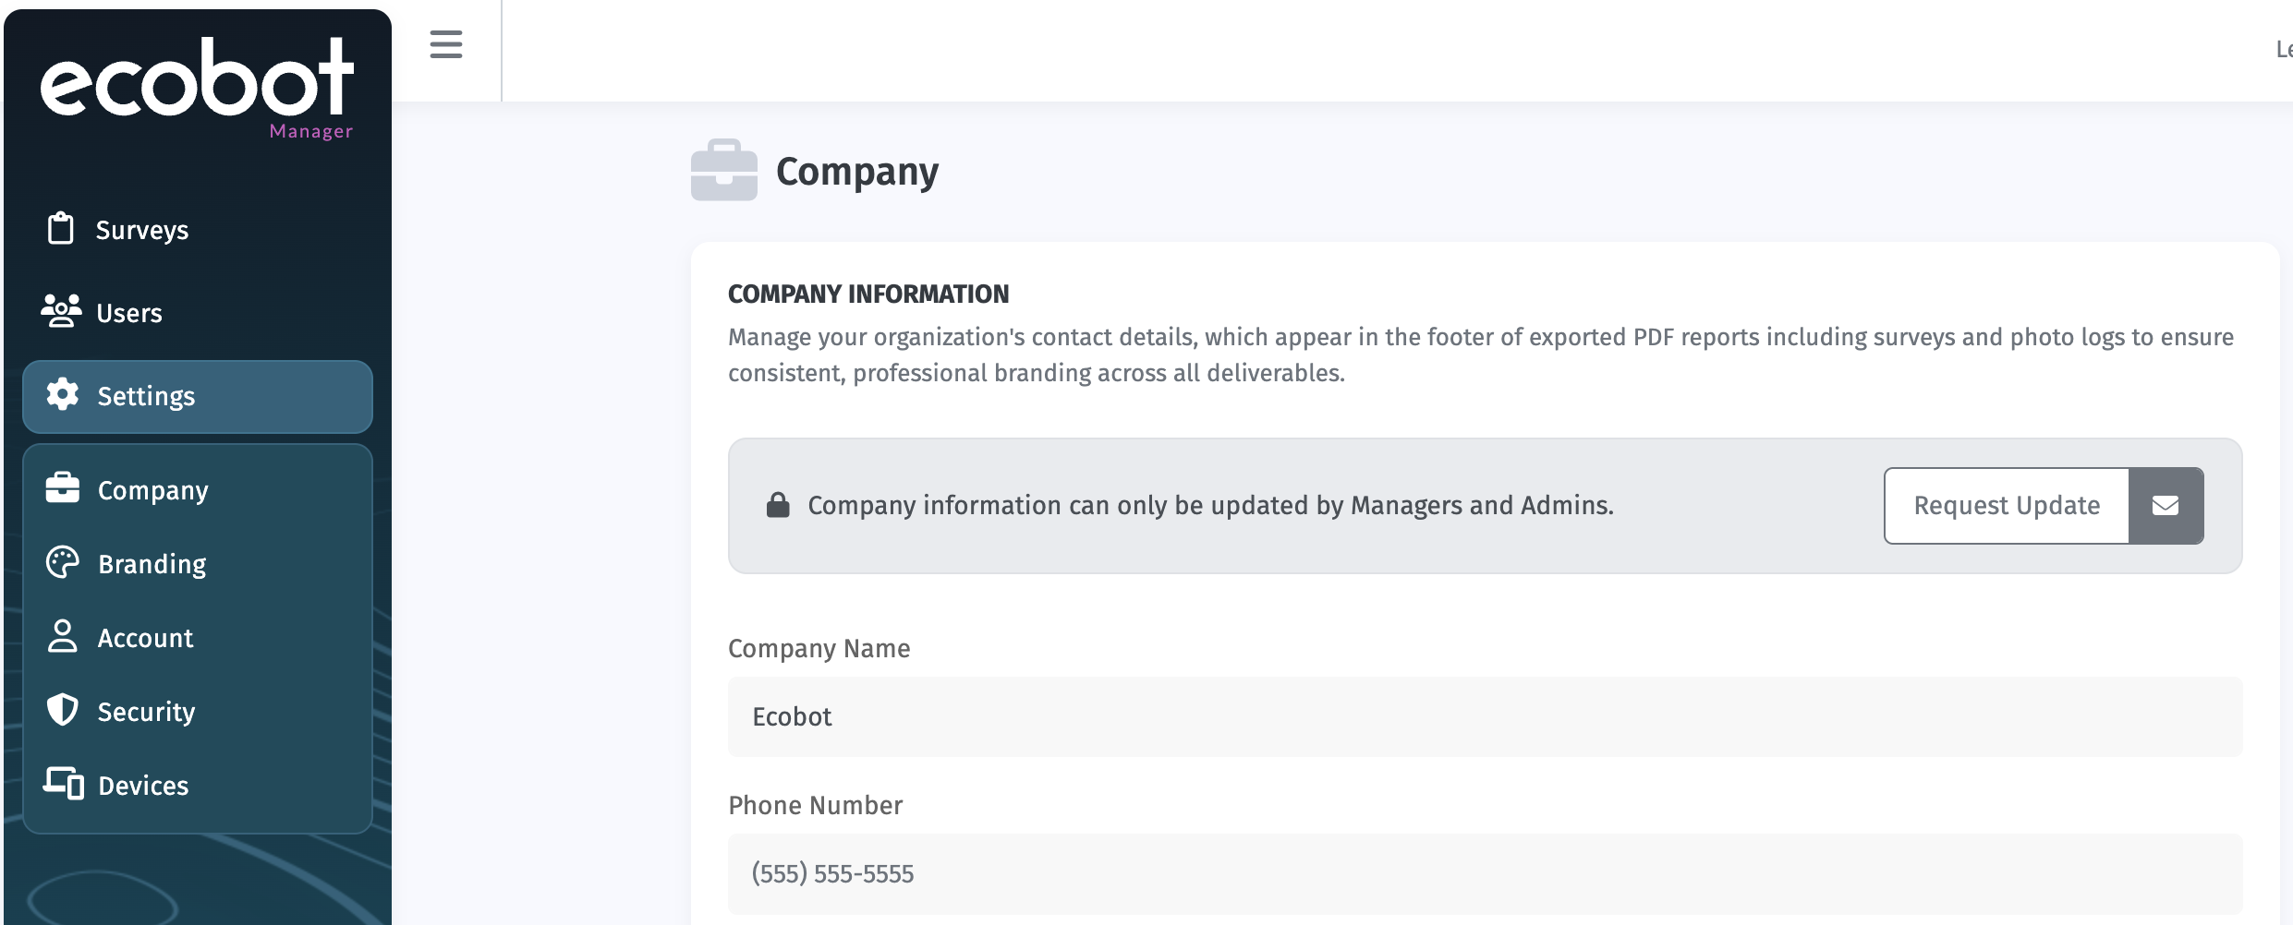Go to the Users text label in the sidebar
The image size is (2293, 925).
[129, 313]
